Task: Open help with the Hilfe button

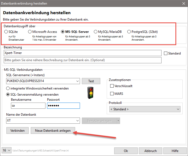Action: pyautogui.click(x=175, y=151)
